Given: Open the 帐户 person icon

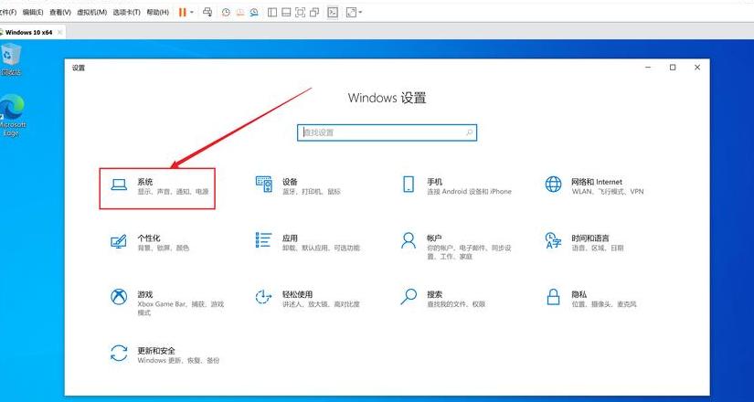Looking at the screenshot, I should (409, 240).
